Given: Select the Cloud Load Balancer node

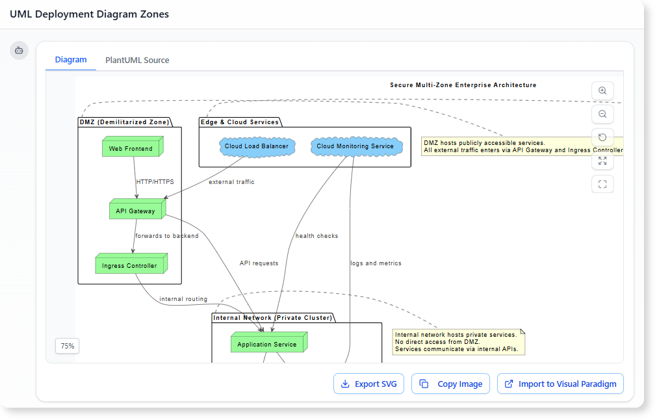Looking at the screenshot, I should [256, 146].
